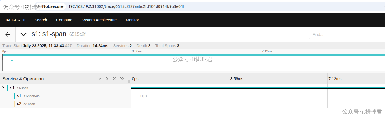Click the 7.12ms timeline header tick
Image resolution: width=385 pixels, height=116 pixels.
(x=335, y=79)
